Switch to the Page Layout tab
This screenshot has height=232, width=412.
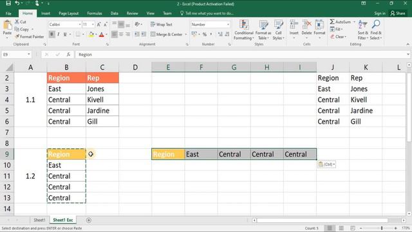pyautogui.click(x=69, y=14)
